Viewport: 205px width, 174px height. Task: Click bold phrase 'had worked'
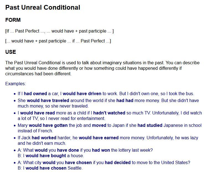(x=44, y=138)
